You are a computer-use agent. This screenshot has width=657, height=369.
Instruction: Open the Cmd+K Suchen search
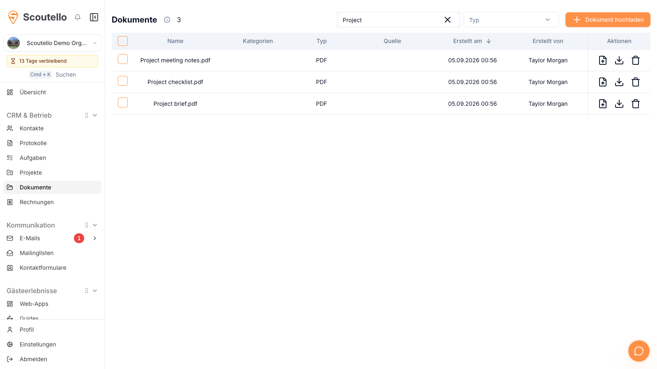point(53,75)
